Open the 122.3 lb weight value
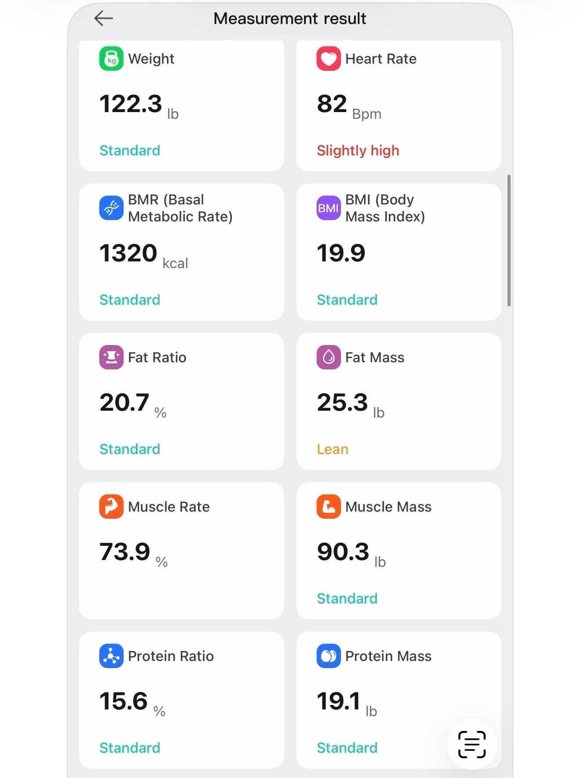 [131, 104]
